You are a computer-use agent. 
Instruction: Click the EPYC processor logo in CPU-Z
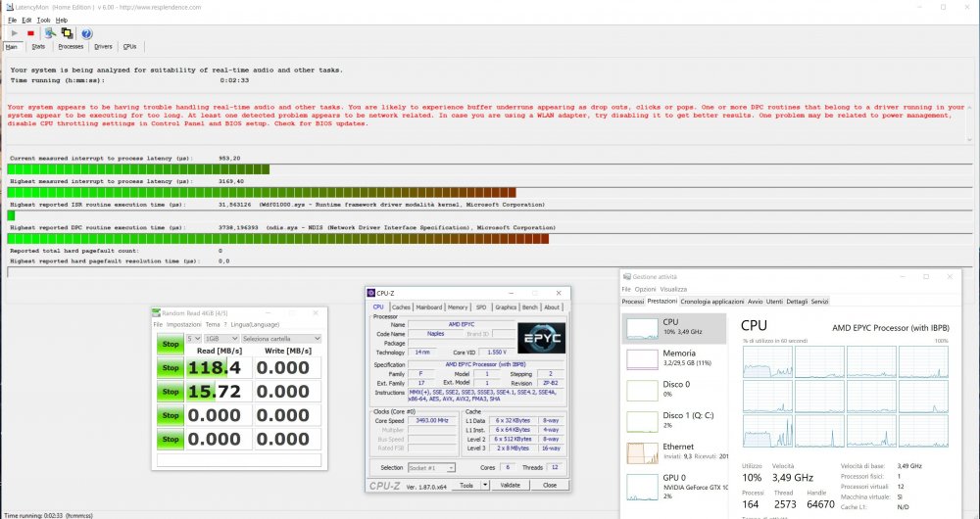pos(541,338)
